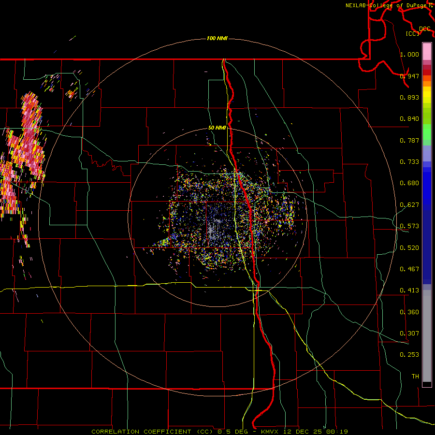Click the 0.573 scale label
Screen dimensions: 435x435
[409, 226]
